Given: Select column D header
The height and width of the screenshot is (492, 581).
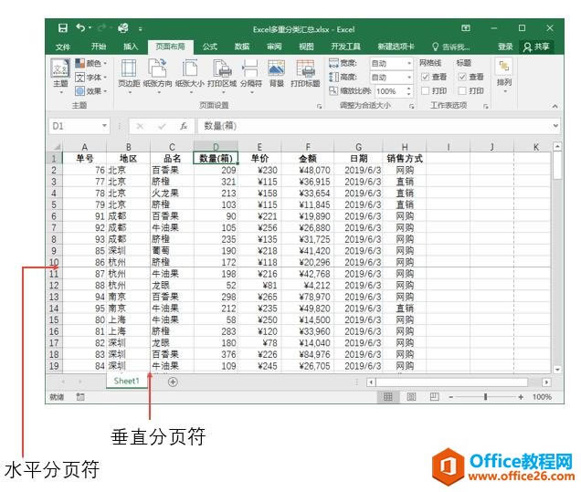Looking at the screenshot, I should click(216, 147).
